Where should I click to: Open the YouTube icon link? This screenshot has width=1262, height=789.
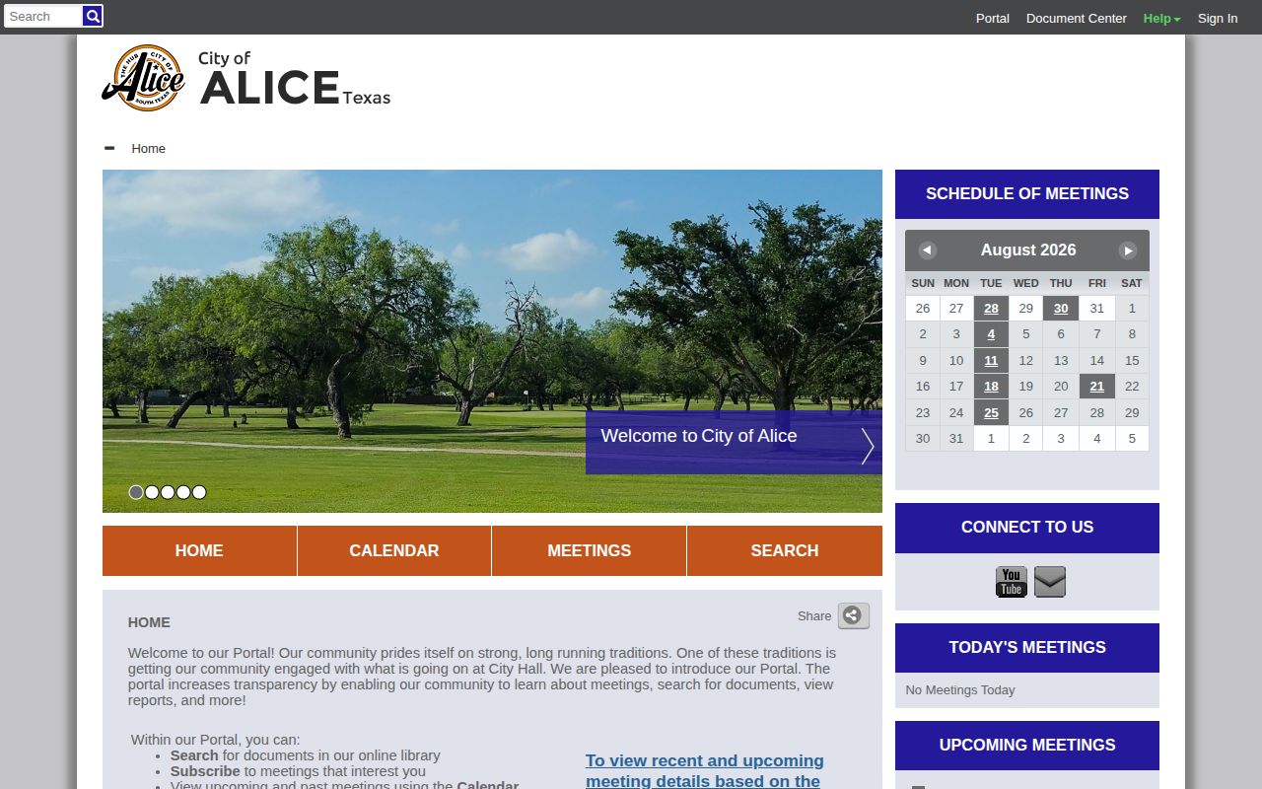[x=1011, y=582]
